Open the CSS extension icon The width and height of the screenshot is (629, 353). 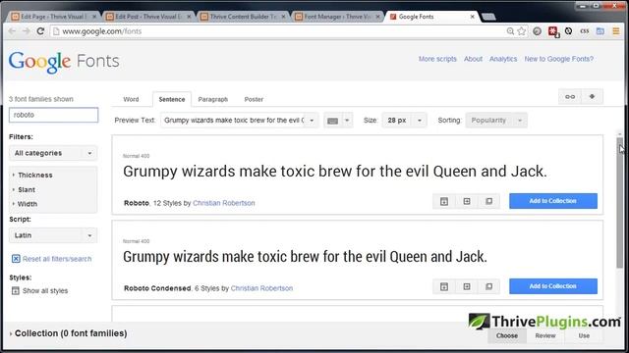coord(585,31)
